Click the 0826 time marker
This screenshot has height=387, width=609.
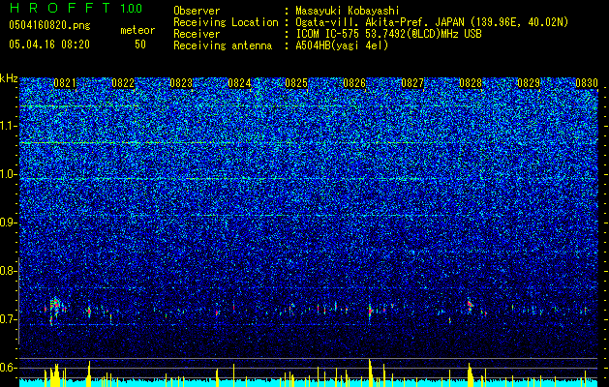click(x=354, y=83)
